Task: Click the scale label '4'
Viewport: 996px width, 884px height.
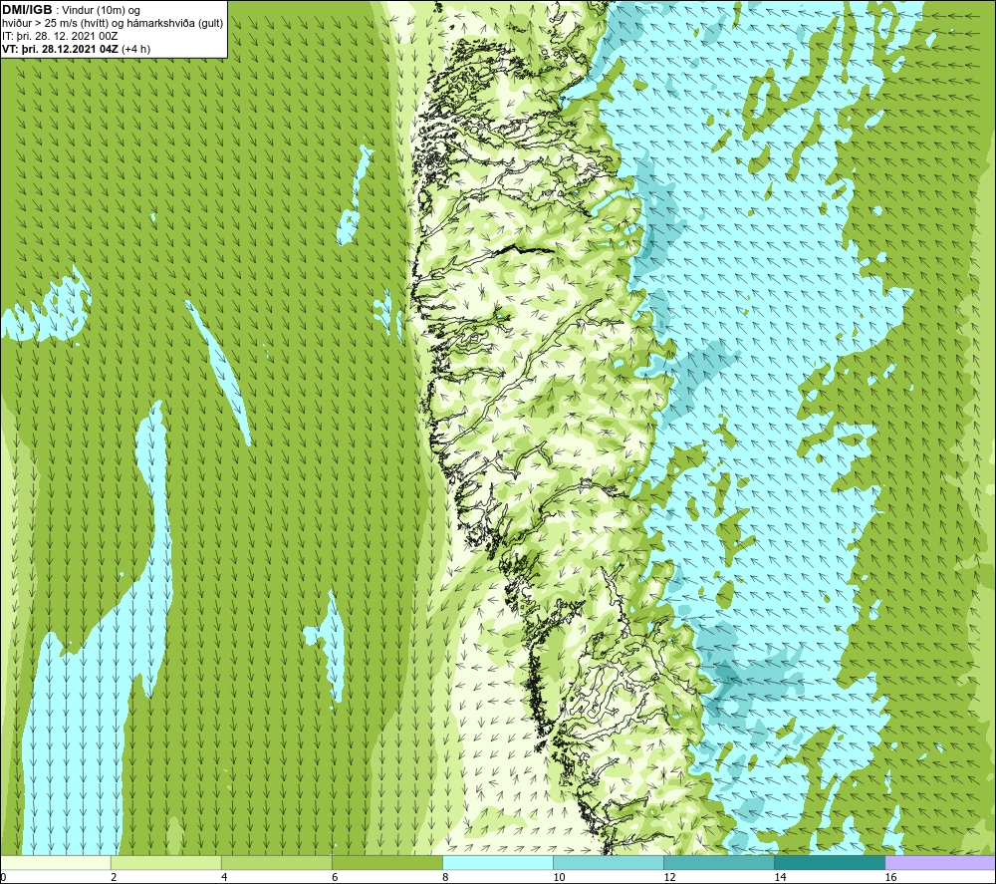Action: pyautogui.click(x=224, y=877)
